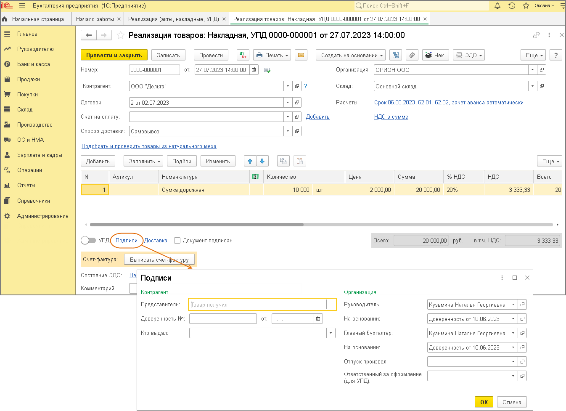Click back navigation arrow button

coord(89,35)
